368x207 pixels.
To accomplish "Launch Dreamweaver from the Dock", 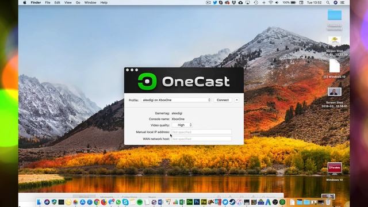I will coord(189,202).
